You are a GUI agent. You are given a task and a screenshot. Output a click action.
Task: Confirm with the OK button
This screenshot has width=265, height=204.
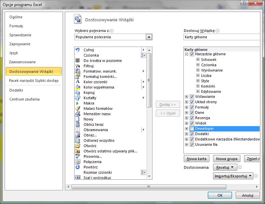point(220,195)
